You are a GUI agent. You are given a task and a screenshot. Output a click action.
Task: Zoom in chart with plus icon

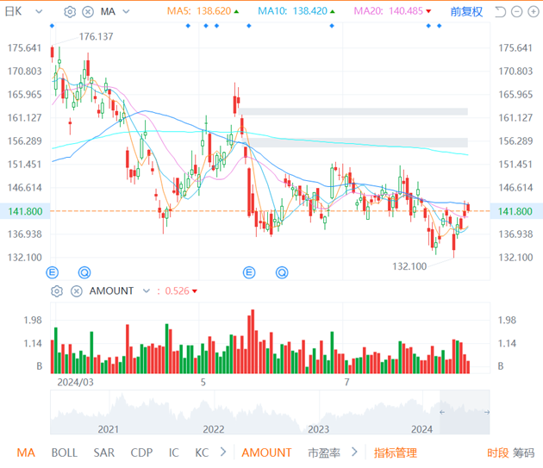pos(534,12)
